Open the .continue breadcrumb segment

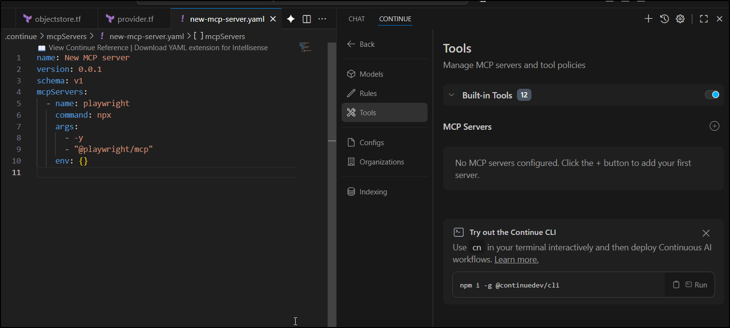click(x=21, y=36)
